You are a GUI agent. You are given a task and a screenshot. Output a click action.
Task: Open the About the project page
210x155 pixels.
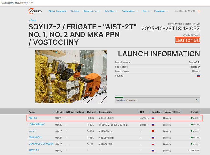coord(57,11)
